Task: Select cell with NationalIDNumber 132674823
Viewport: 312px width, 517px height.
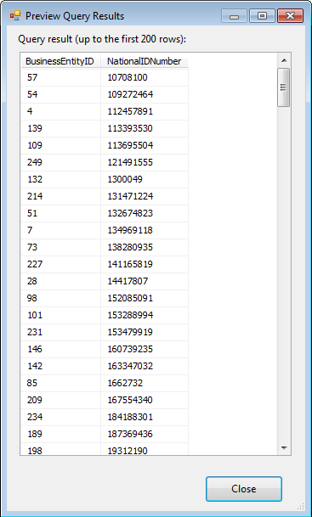Action: click(145, 213)
